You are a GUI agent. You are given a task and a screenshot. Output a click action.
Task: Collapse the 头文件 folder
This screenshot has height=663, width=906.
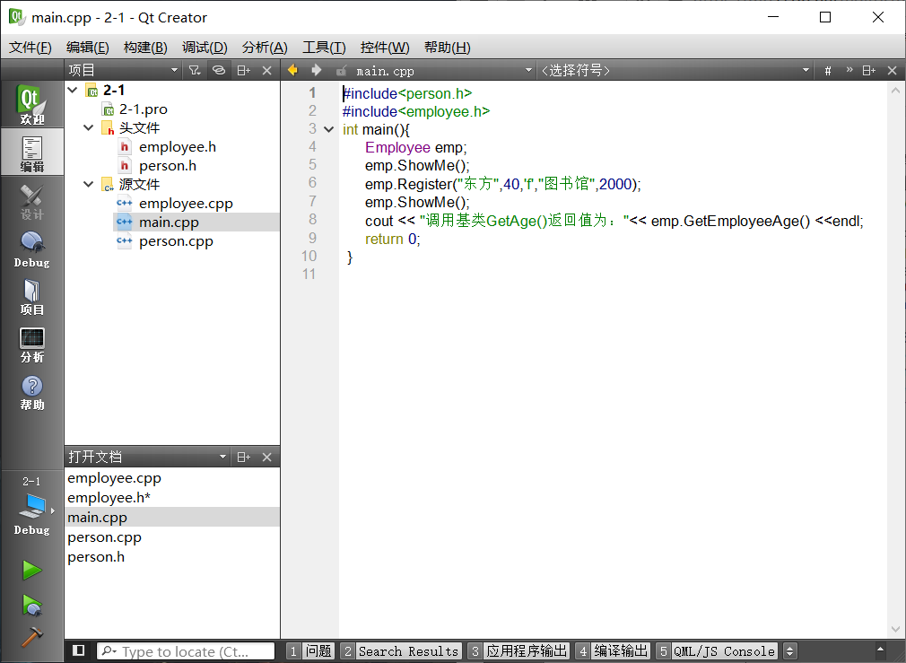coord(89,127)
